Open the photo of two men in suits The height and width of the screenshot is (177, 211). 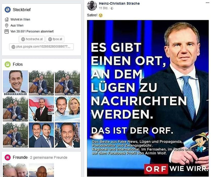point(41,135)
